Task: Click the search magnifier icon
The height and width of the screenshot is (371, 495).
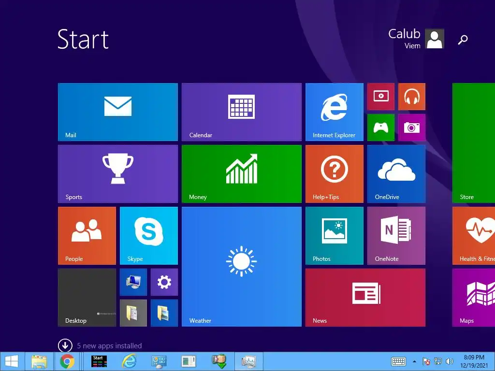Action: [463, 40]
